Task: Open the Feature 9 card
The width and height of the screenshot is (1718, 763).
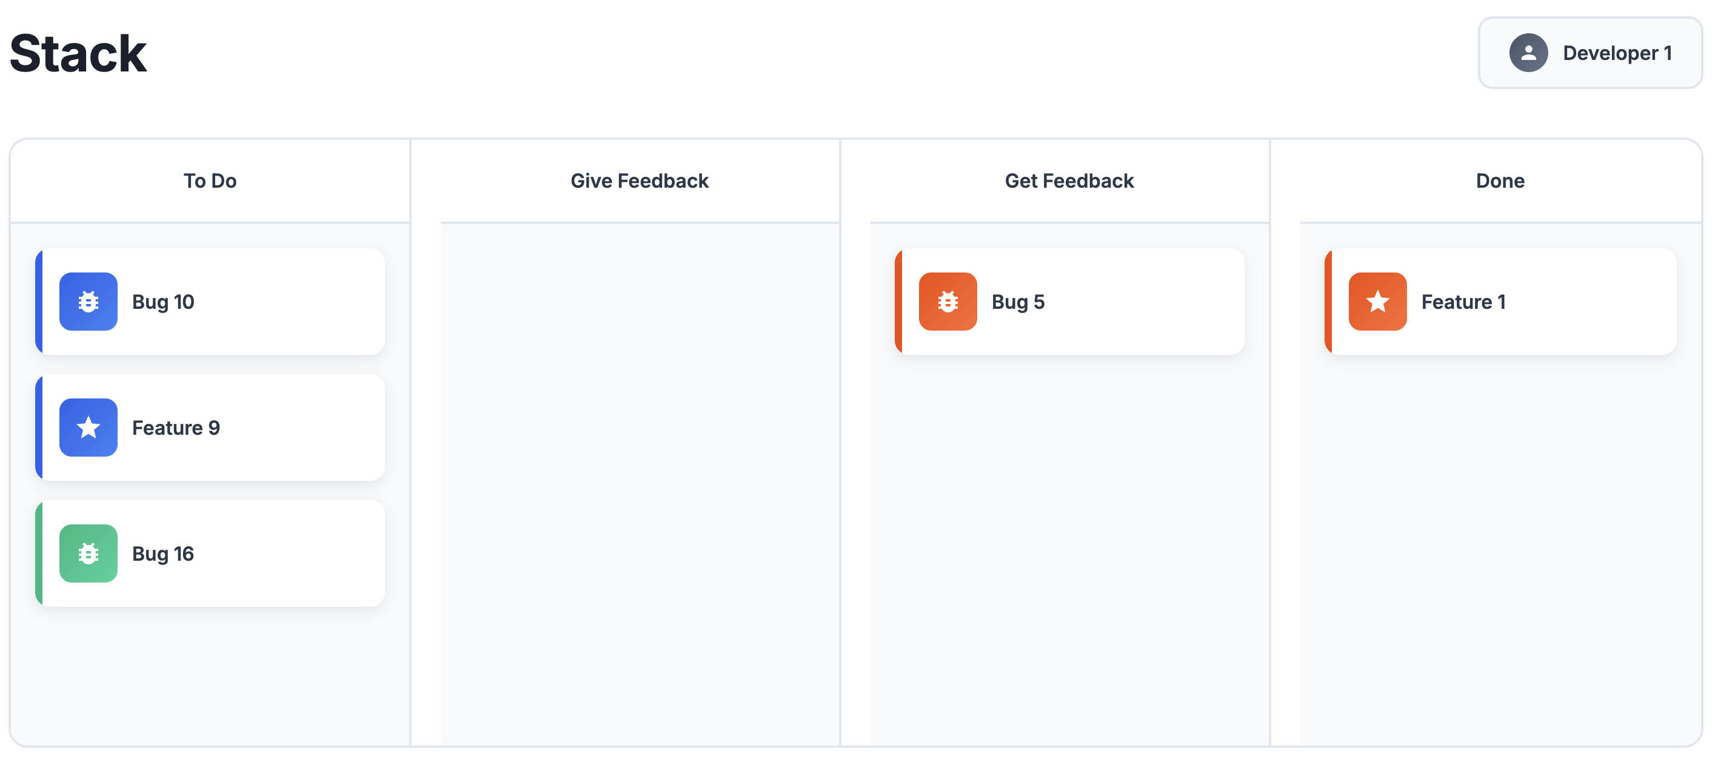Action: [x=210, y=427]
